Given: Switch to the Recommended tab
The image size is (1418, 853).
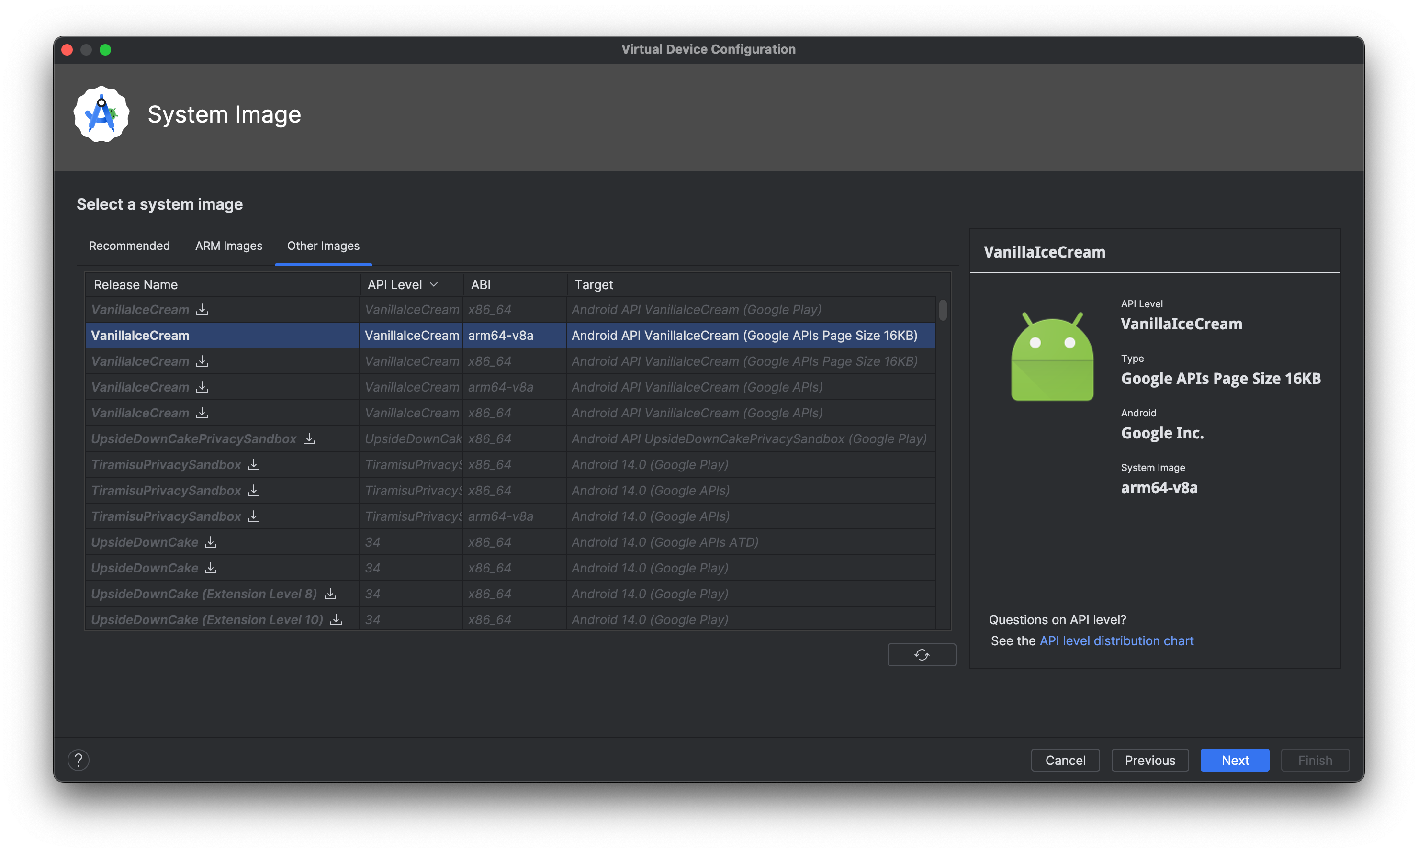Looking at the screenshot, I should (130, 245).
